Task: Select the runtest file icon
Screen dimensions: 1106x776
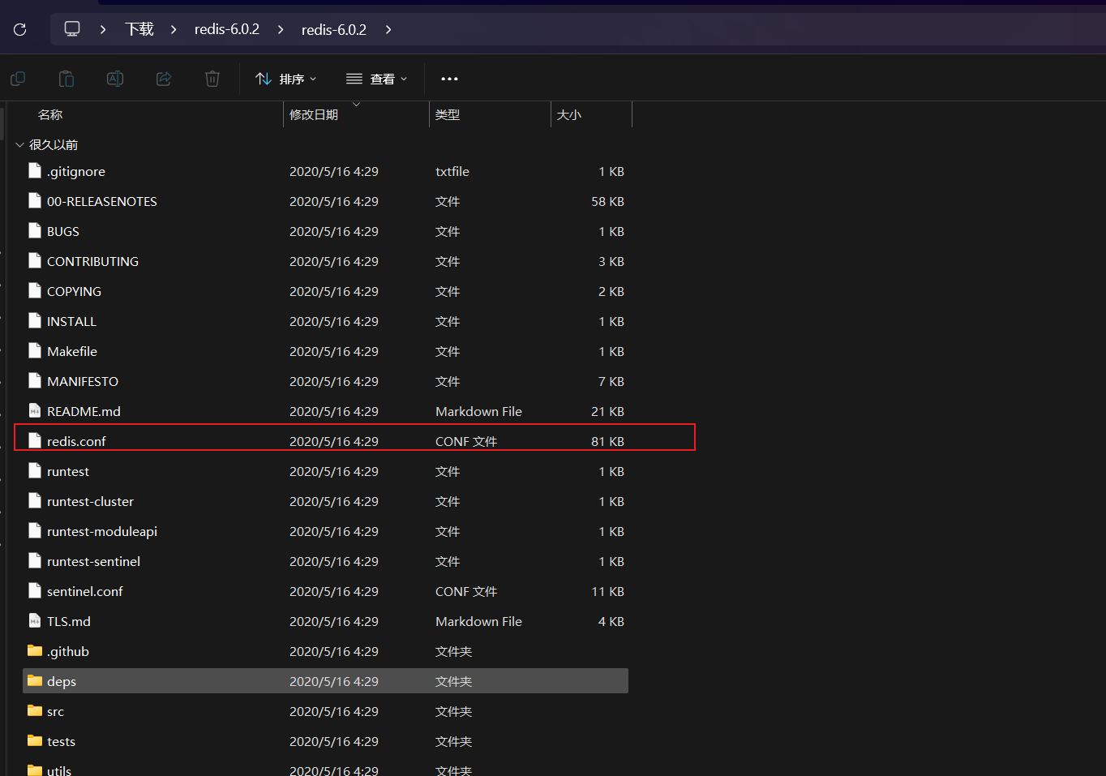Action: click(x=35, y=470)
